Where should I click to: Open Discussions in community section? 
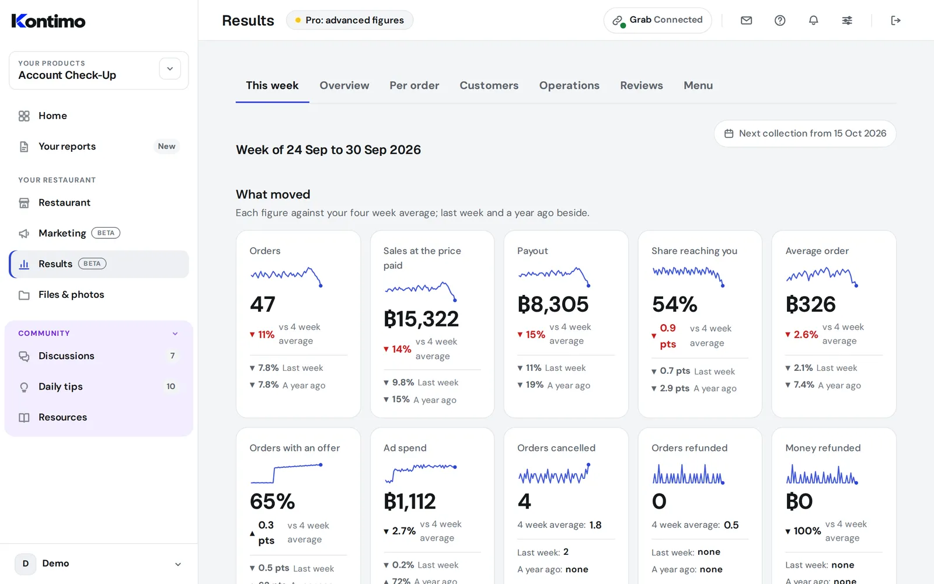coord(99,356)
